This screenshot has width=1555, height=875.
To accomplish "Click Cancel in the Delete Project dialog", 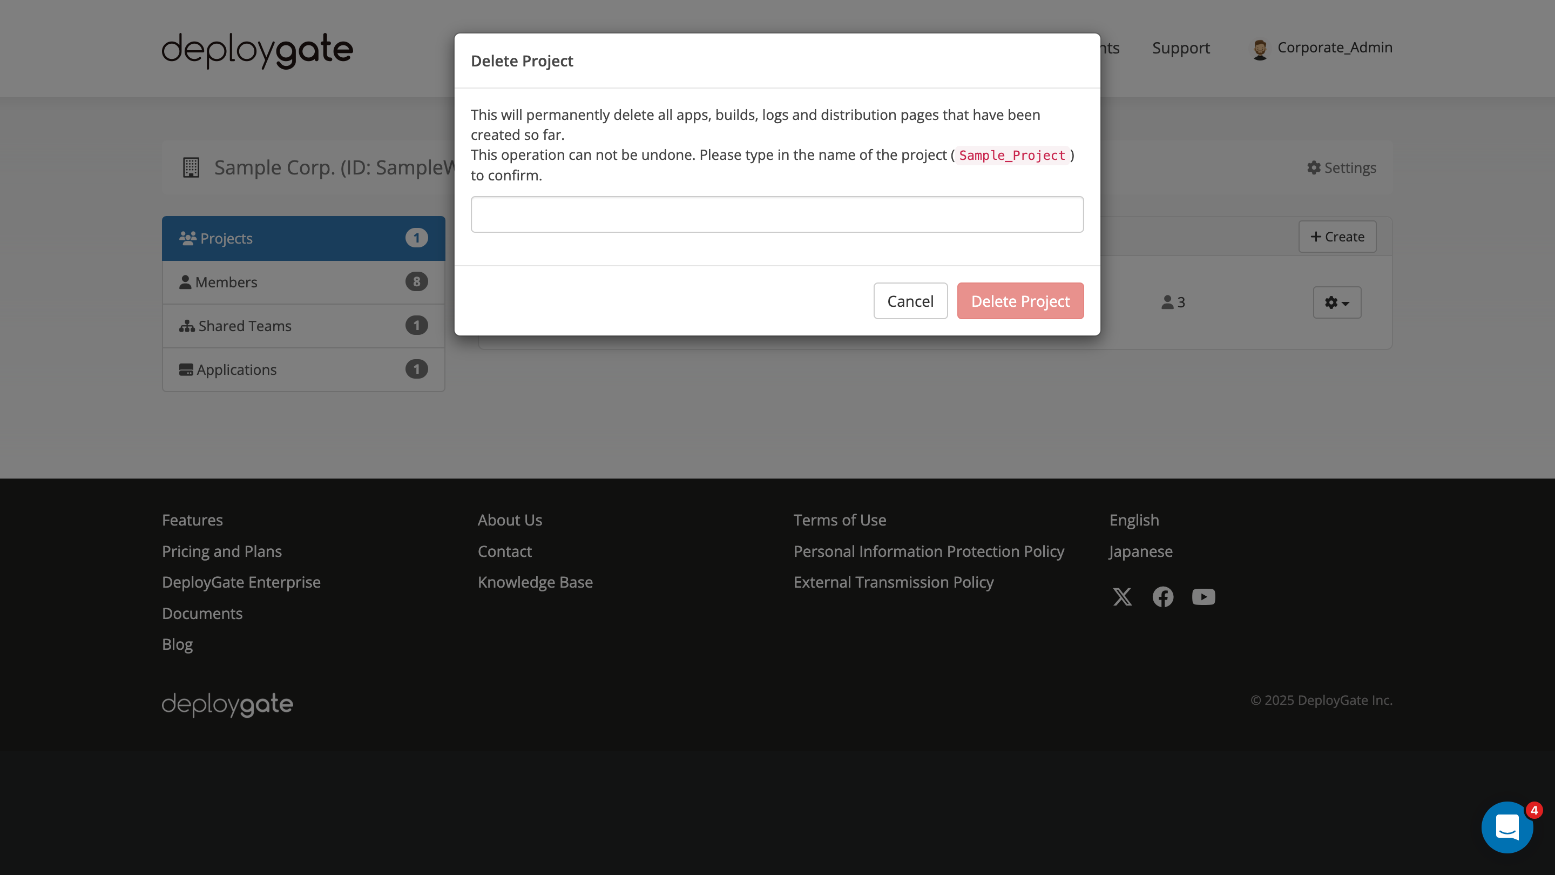I will click(910, 301).
